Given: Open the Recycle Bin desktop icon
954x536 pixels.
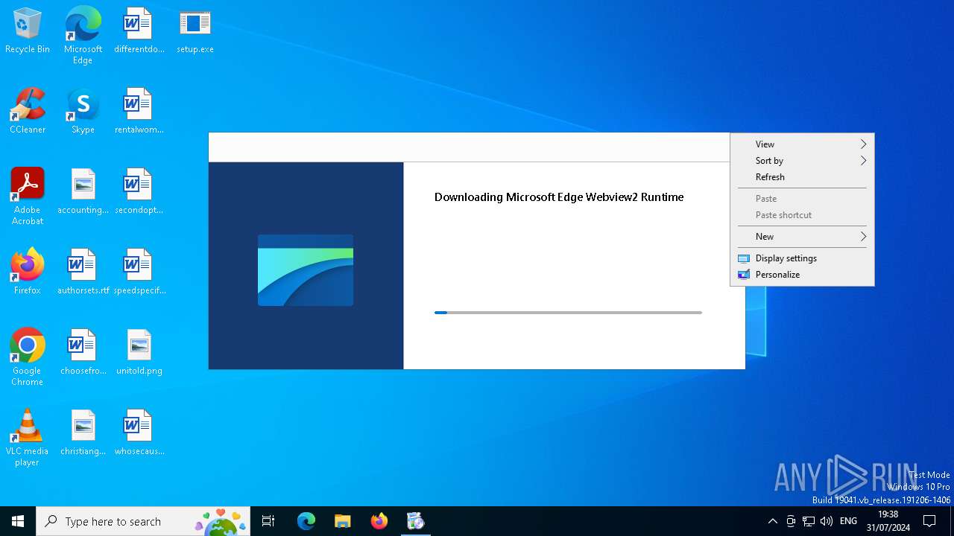Looking at the screenshot, I should (28, 31).
